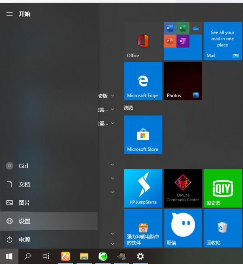Select 设置 (Settings) in the Start sidebar
The width and height of the screenshot is (243, 264).
pyautogui.click(x=24, y=221)
